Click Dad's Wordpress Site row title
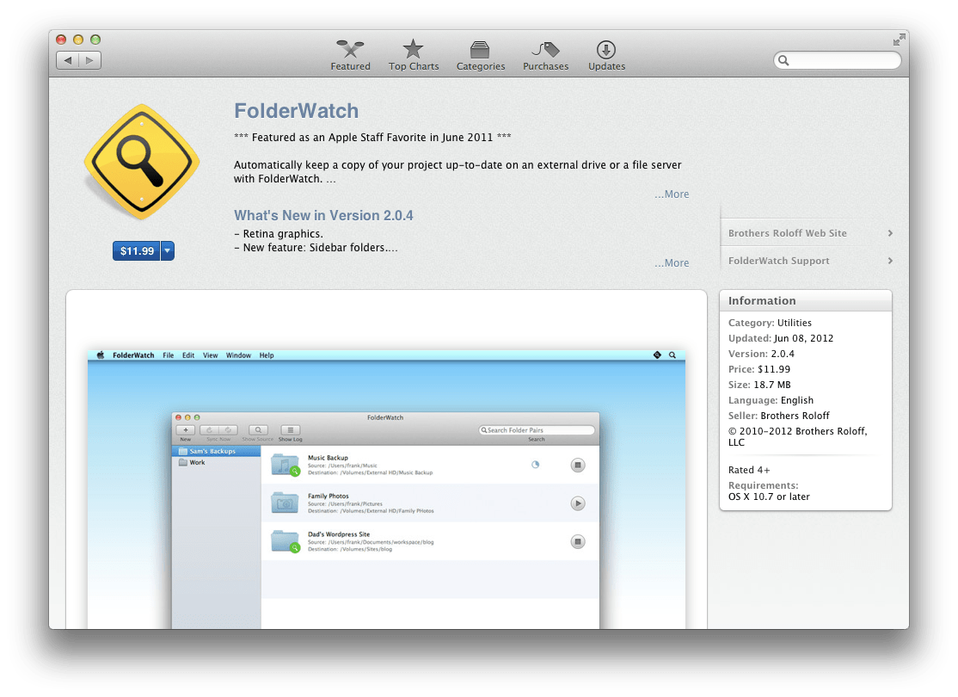This screenshot has height=697, width=958. 339,534
